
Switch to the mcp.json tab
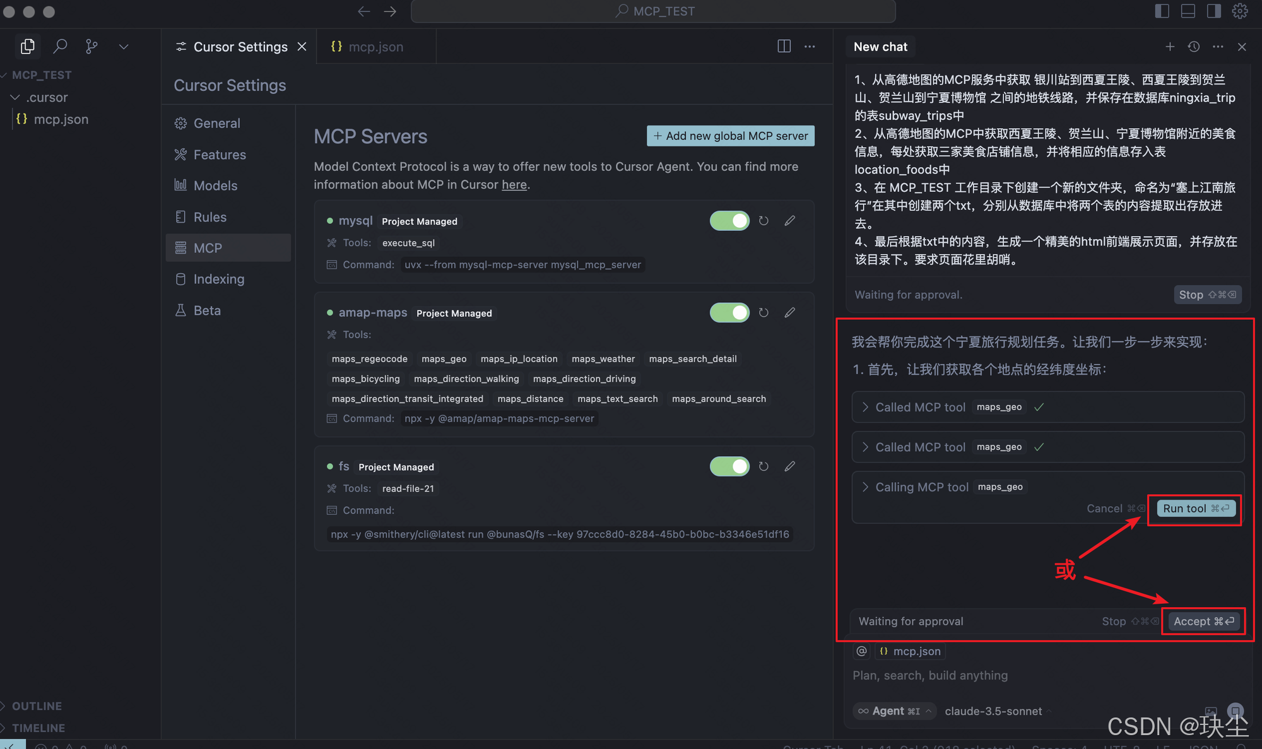[375, 47]
